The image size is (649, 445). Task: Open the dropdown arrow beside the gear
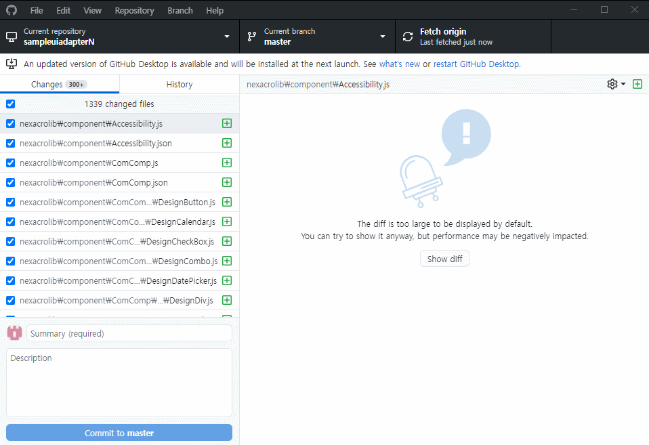pyautogui.click(x=623, y=84)
